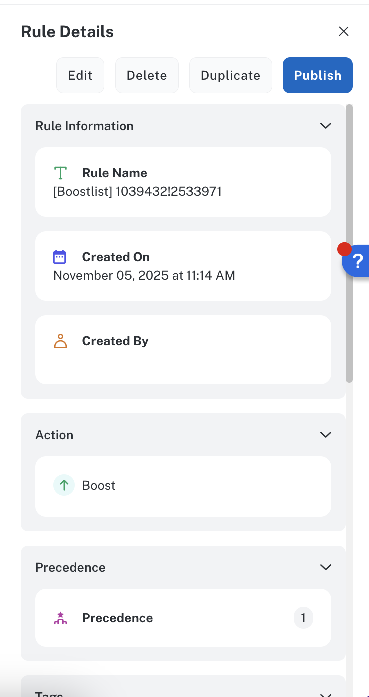Delete the current rule
The image size is (369, 697).
[147, 75]
